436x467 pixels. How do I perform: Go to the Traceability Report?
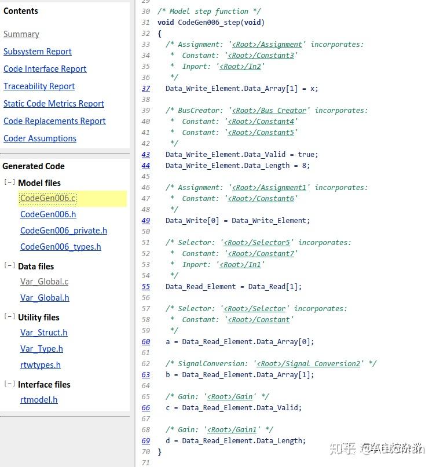click(39, 86)
